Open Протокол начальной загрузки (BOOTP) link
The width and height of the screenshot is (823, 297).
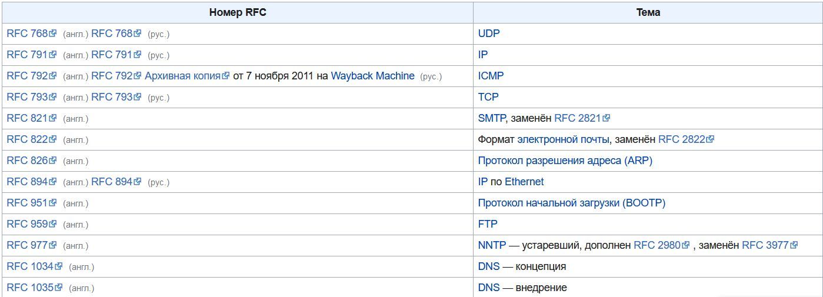571,203
